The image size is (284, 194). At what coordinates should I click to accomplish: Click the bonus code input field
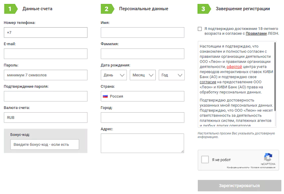(x=45, y=145)
